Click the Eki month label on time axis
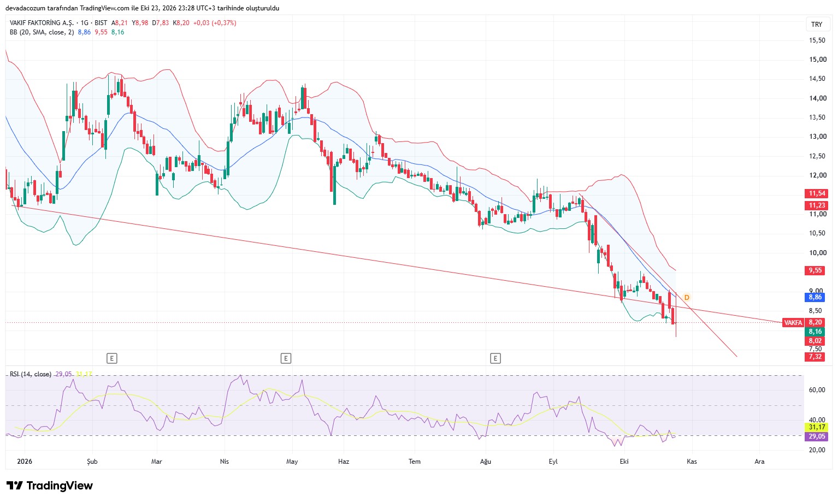Screen dimensions: 838x502 pos(624,462)
